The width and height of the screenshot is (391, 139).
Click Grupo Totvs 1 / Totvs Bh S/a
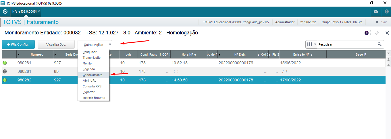click(342, 22)
